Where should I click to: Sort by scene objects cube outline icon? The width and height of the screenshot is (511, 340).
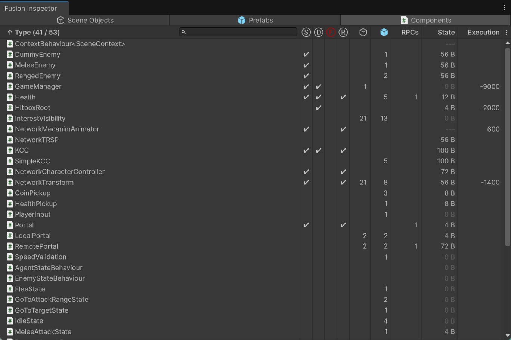click(x=363, y=32)
